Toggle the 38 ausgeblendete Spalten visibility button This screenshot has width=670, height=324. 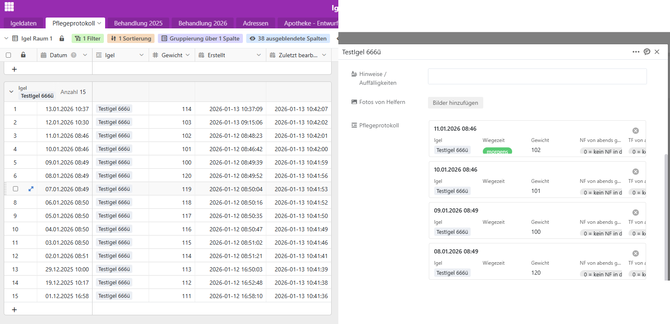[288, 38]
